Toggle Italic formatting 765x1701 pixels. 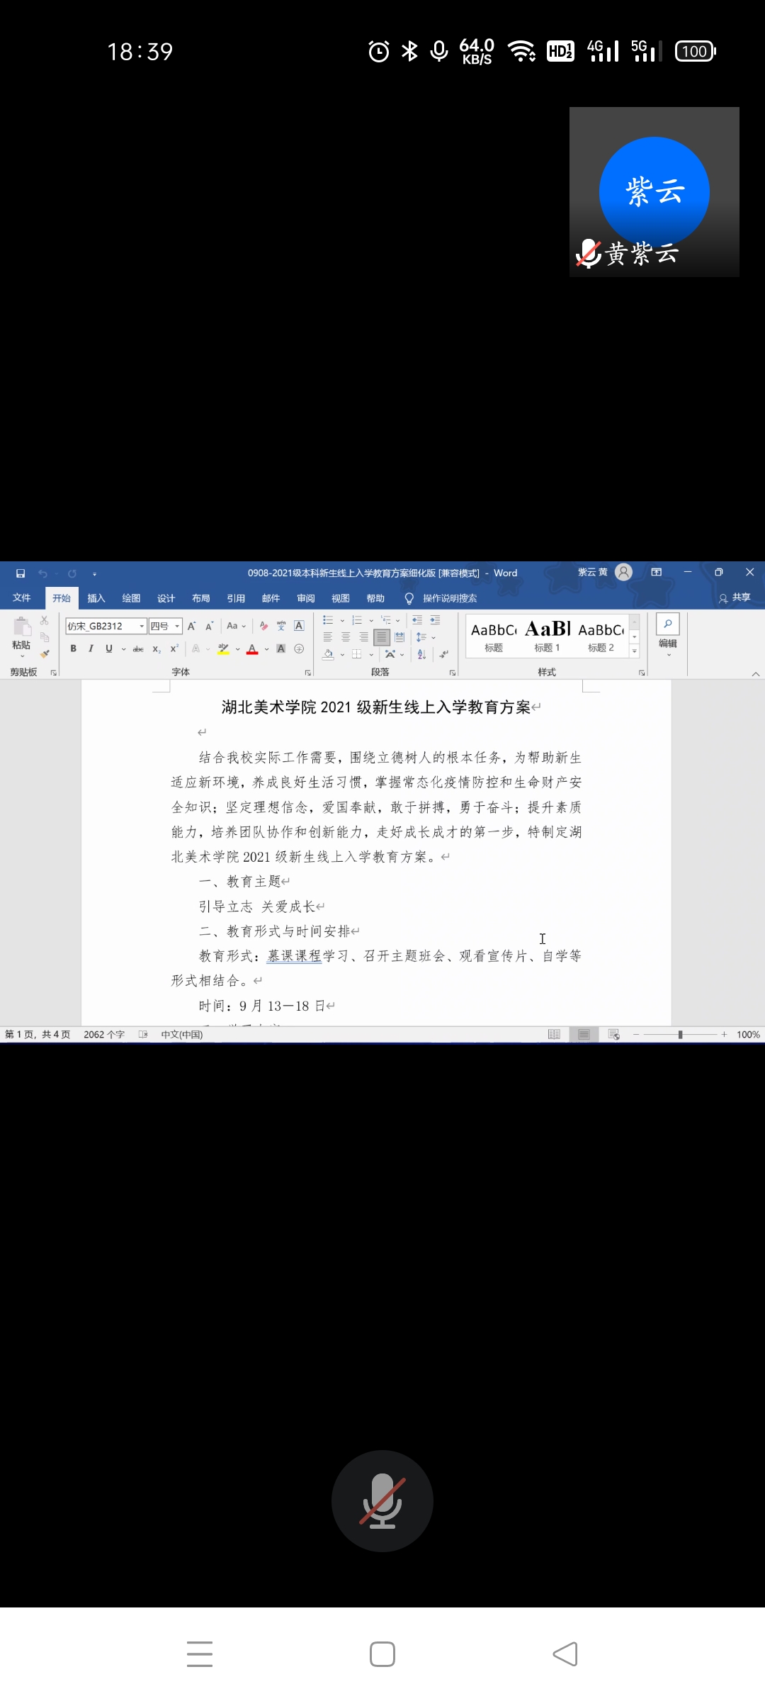pos(91,649)
